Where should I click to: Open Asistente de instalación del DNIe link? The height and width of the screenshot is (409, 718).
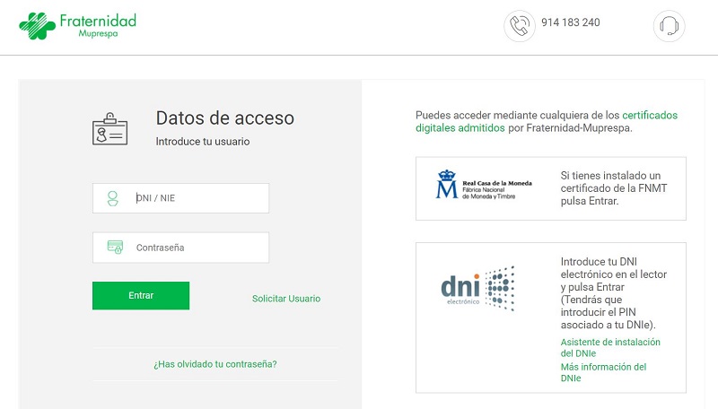click(610, 348)
